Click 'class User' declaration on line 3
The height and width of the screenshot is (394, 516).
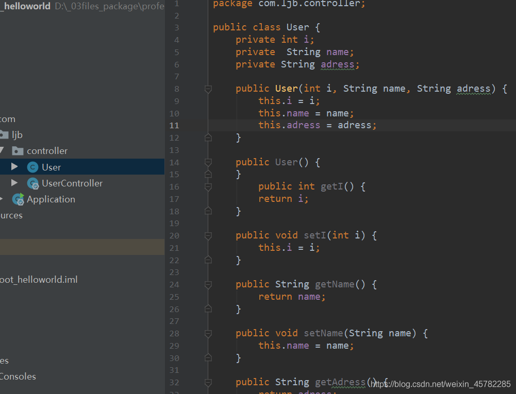tap(281, 27)
